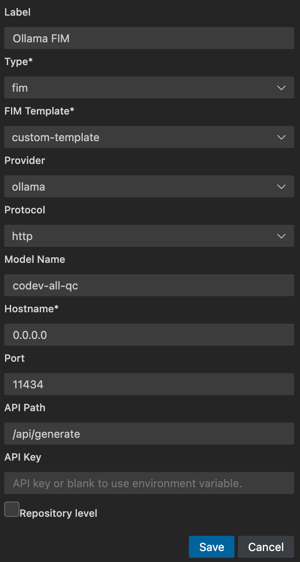The image size is (300, 562).
Task: Open the Type dropdown showing fim
Action: click(139, 88)
